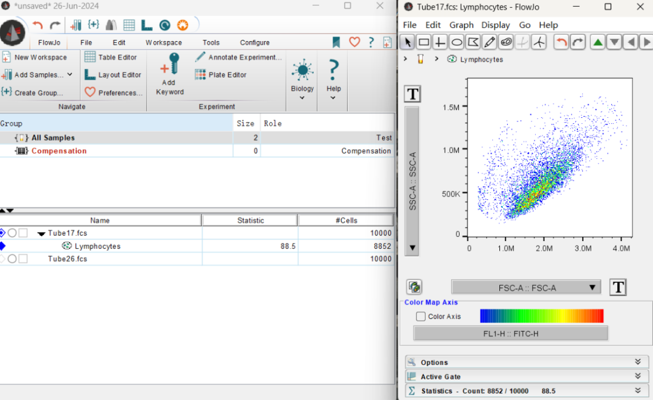
Task: Select the pencil freehand gate tool
Action: (x=489, y=42)
